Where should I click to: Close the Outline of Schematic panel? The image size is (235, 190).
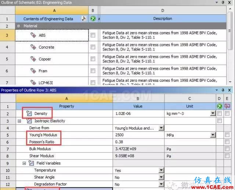229,3
